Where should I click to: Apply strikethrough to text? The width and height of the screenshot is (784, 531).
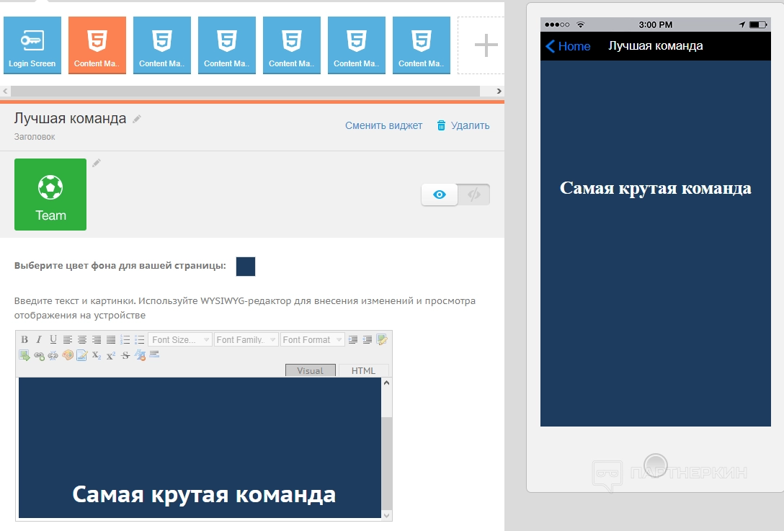coord(125,355)
